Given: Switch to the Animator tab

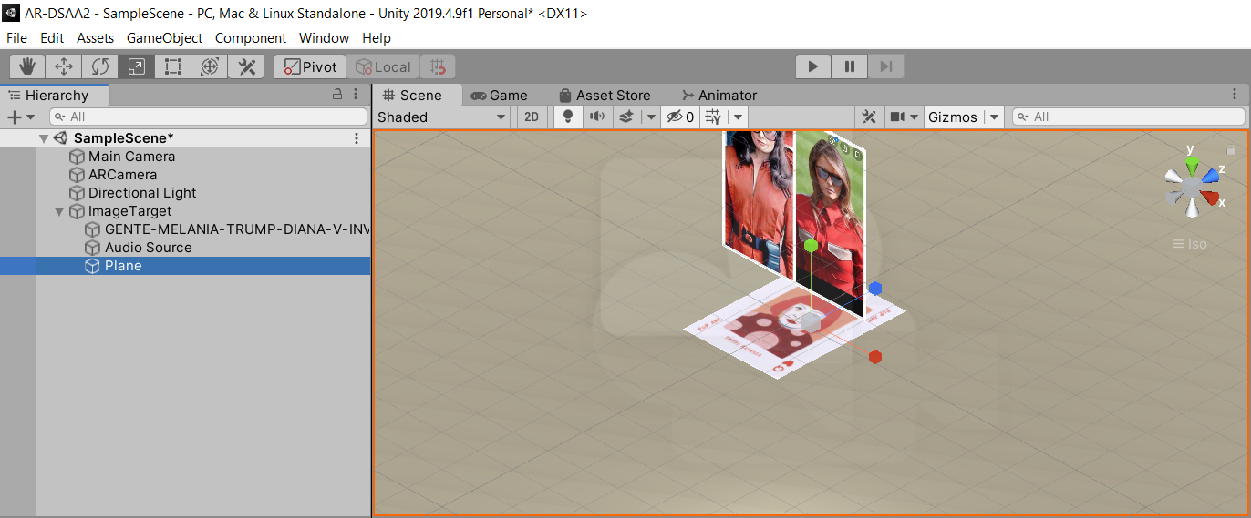Looking at the screenshot, I should [x=719, y=95].
